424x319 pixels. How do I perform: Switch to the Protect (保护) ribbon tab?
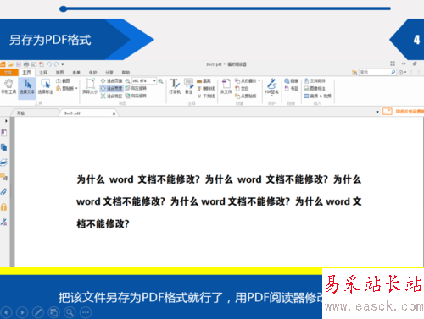[x=93, y=73]
